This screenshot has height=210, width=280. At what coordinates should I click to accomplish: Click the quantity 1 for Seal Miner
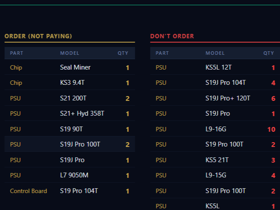[127, 68]
